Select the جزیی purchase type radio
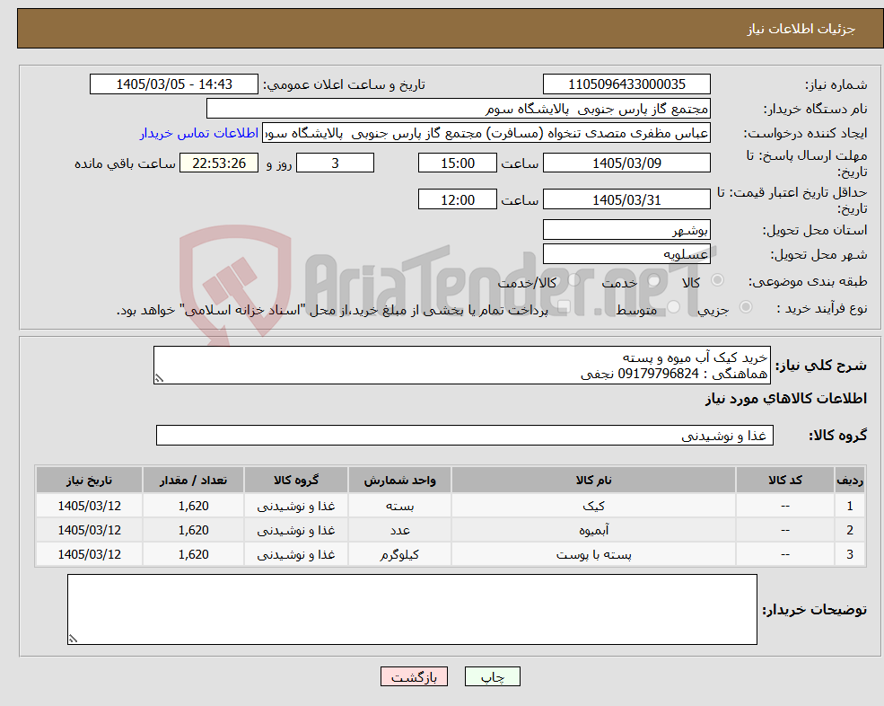Viewport: 884px width, 706px height. tap(745, 307)
